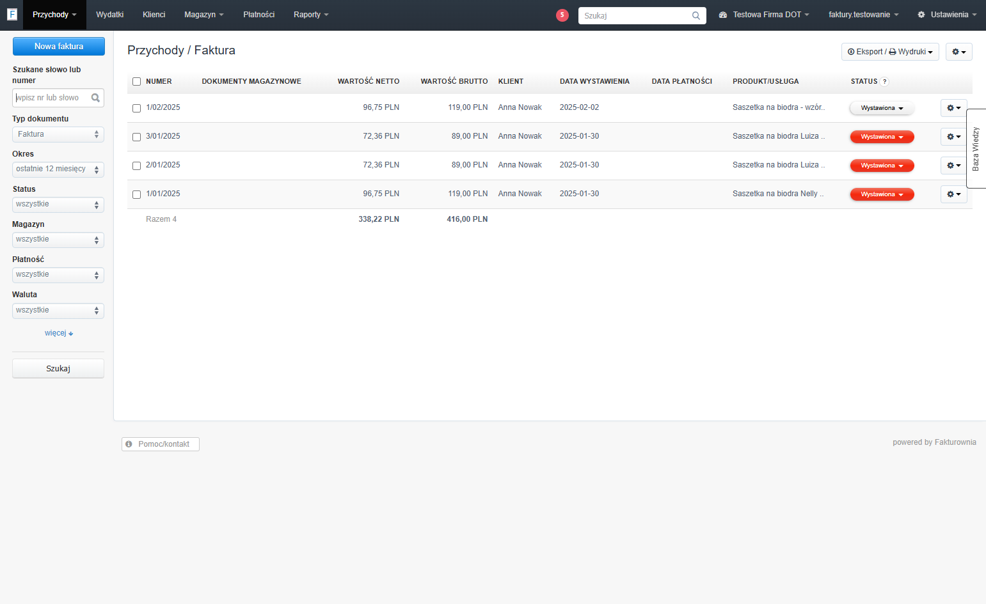Open invoice number 1/02/2025

tap(163, 107)
